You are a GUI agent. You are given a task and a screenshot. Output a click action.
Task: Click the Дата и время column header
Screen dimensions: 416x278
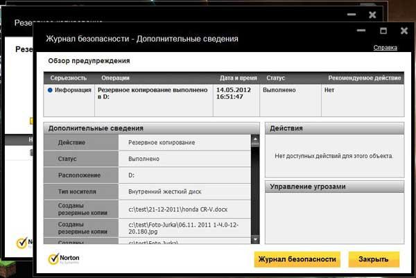[239, 78]
